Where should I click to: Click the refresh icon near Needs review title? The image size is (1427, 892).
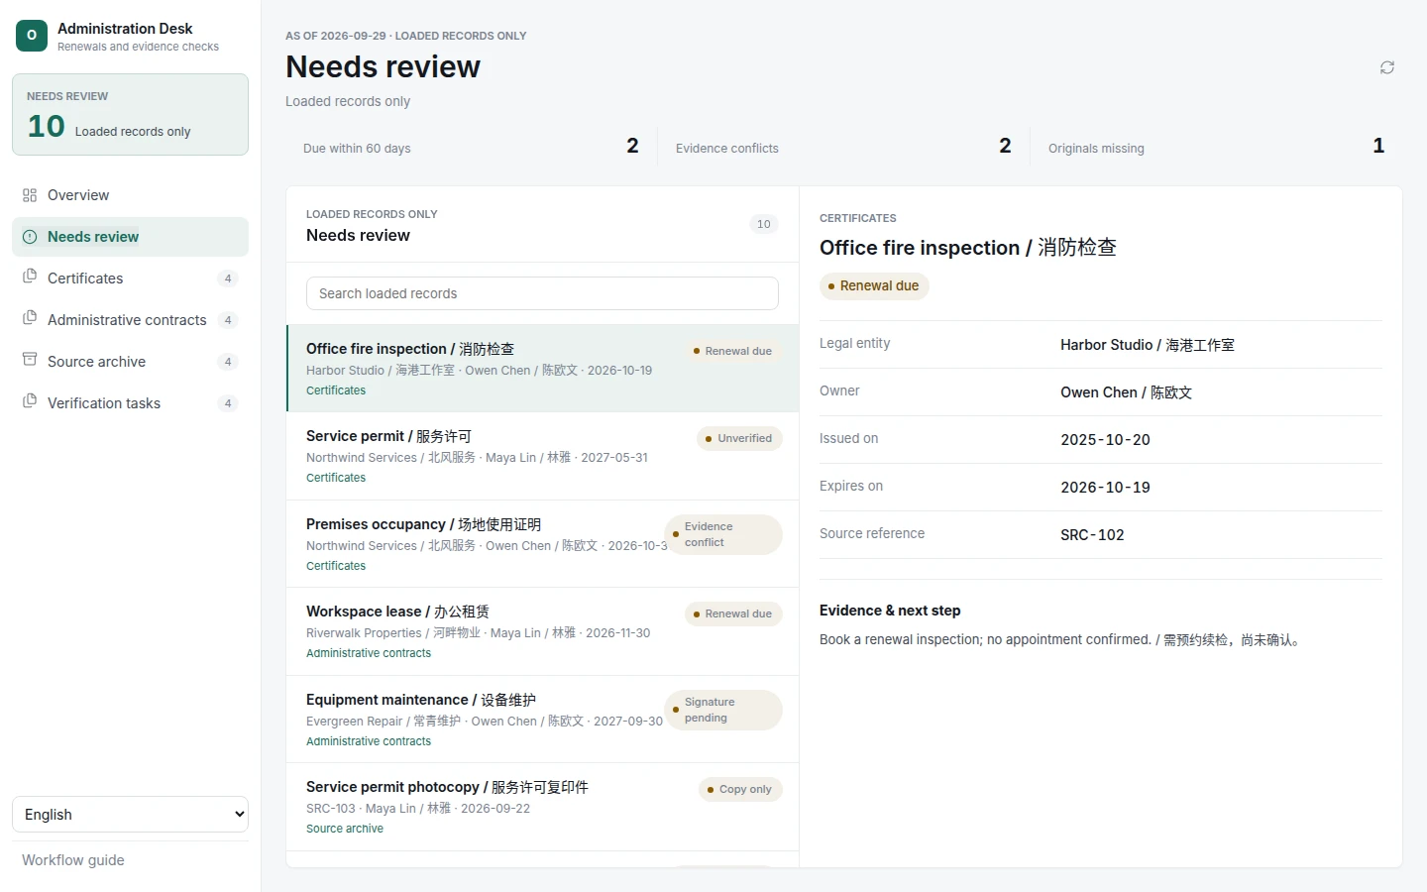tap(1387, 67)
